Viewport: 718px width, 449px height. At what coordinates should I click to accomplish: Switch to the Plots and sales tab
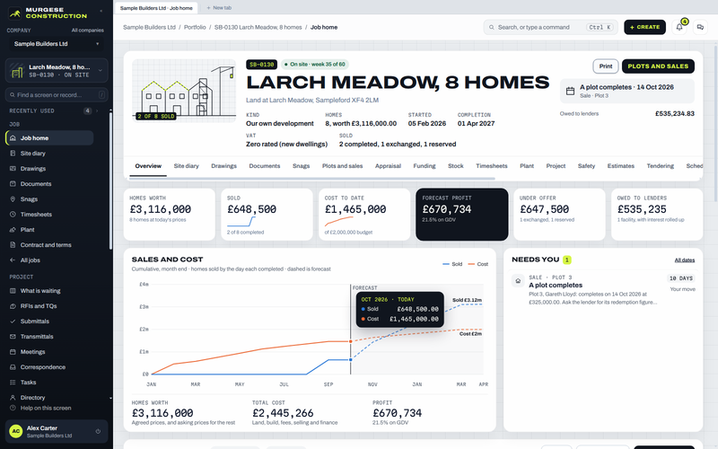tap(342, 166)
